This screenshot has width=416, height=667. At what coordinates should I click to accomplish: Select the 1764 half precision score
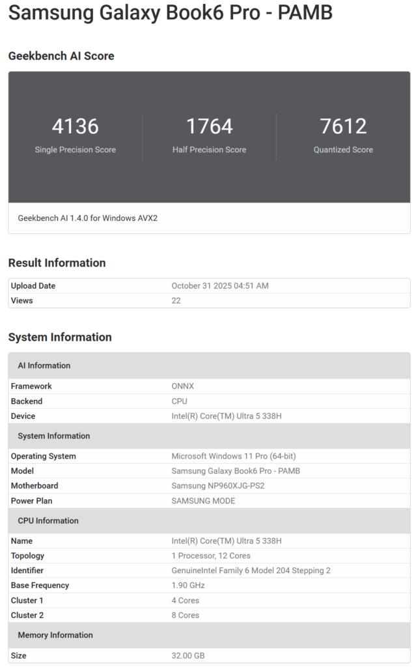209,126
